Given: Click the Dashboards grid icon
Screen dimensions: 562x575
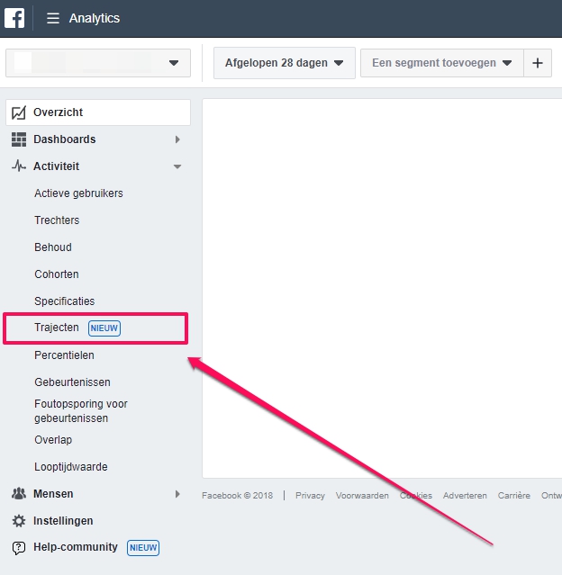Looking at the screenshot, I should click(x=18, y=139).
